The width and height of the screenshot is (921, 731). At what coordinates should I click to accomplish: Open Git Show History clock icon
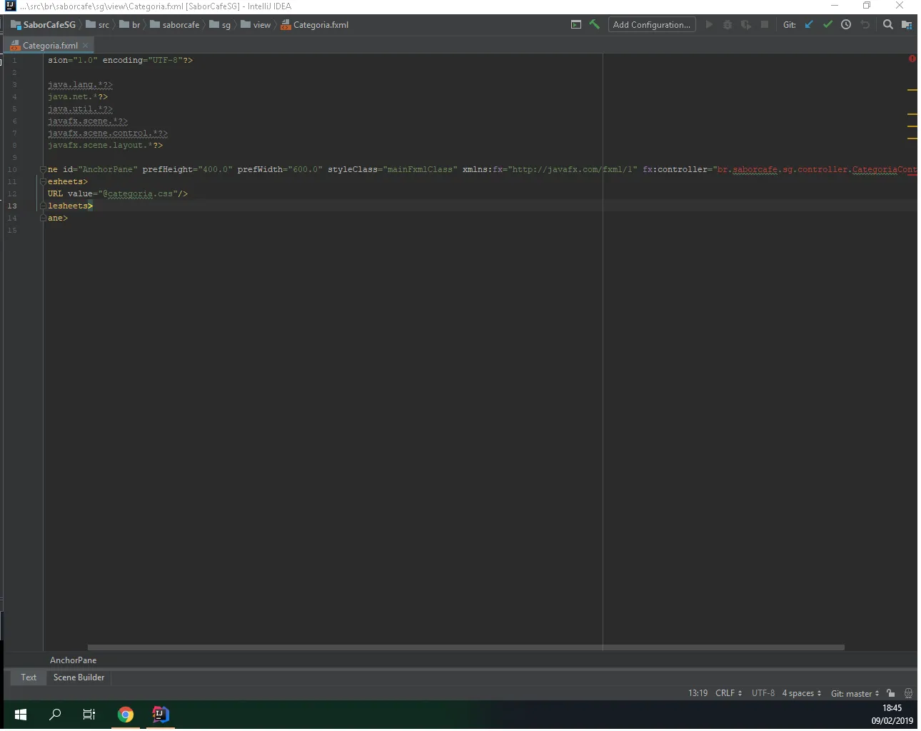[x=846, y=24]
